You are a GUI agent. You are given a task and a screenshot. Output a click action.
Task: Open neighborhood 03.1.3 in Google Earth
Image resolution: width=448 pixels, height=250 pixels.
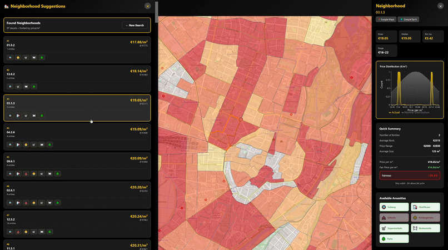click(x=409, y=19)
